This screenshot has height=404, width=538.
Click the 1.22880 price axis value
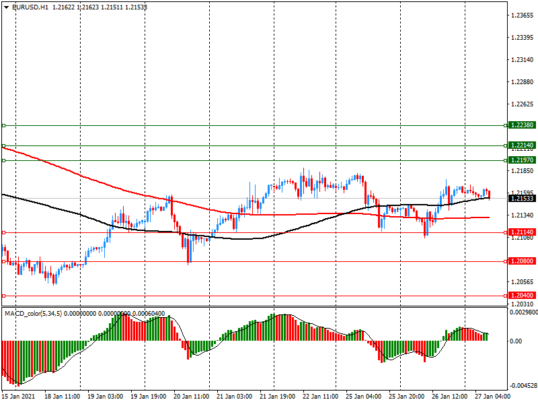[x=523, y=81]
